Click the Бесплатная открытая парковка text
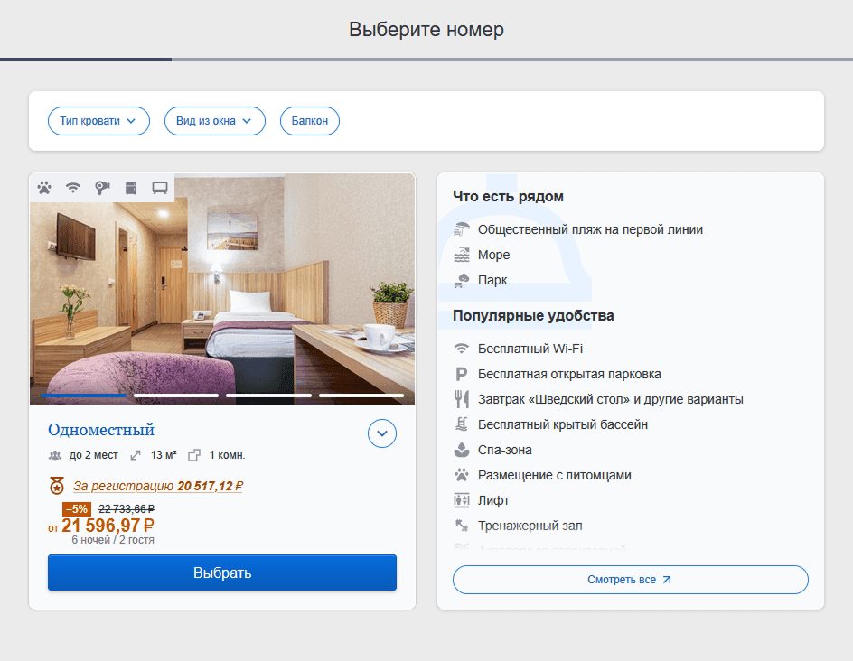Image resolution: width=853 pixels, height=661 pixels. tap(569, 374)
